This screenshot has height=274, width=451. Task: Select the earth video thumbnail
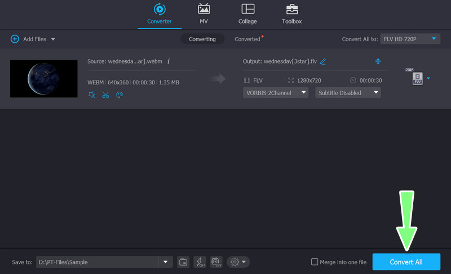(43, 78)
